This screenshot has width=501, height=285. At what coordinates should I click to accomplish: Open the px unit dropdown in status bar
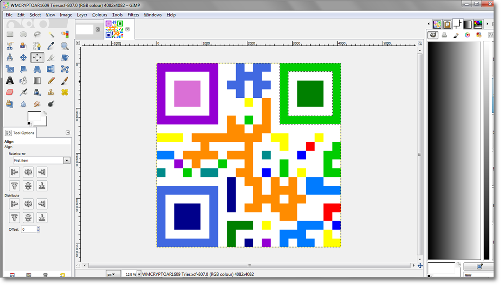(x=113, y=274)
